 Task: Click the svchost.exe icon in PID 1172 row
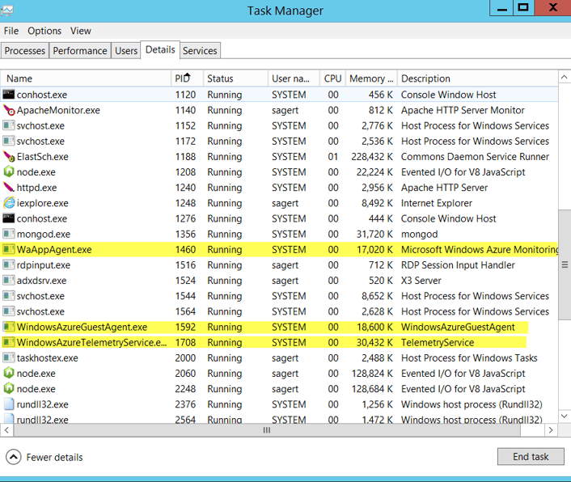point(8,141)
